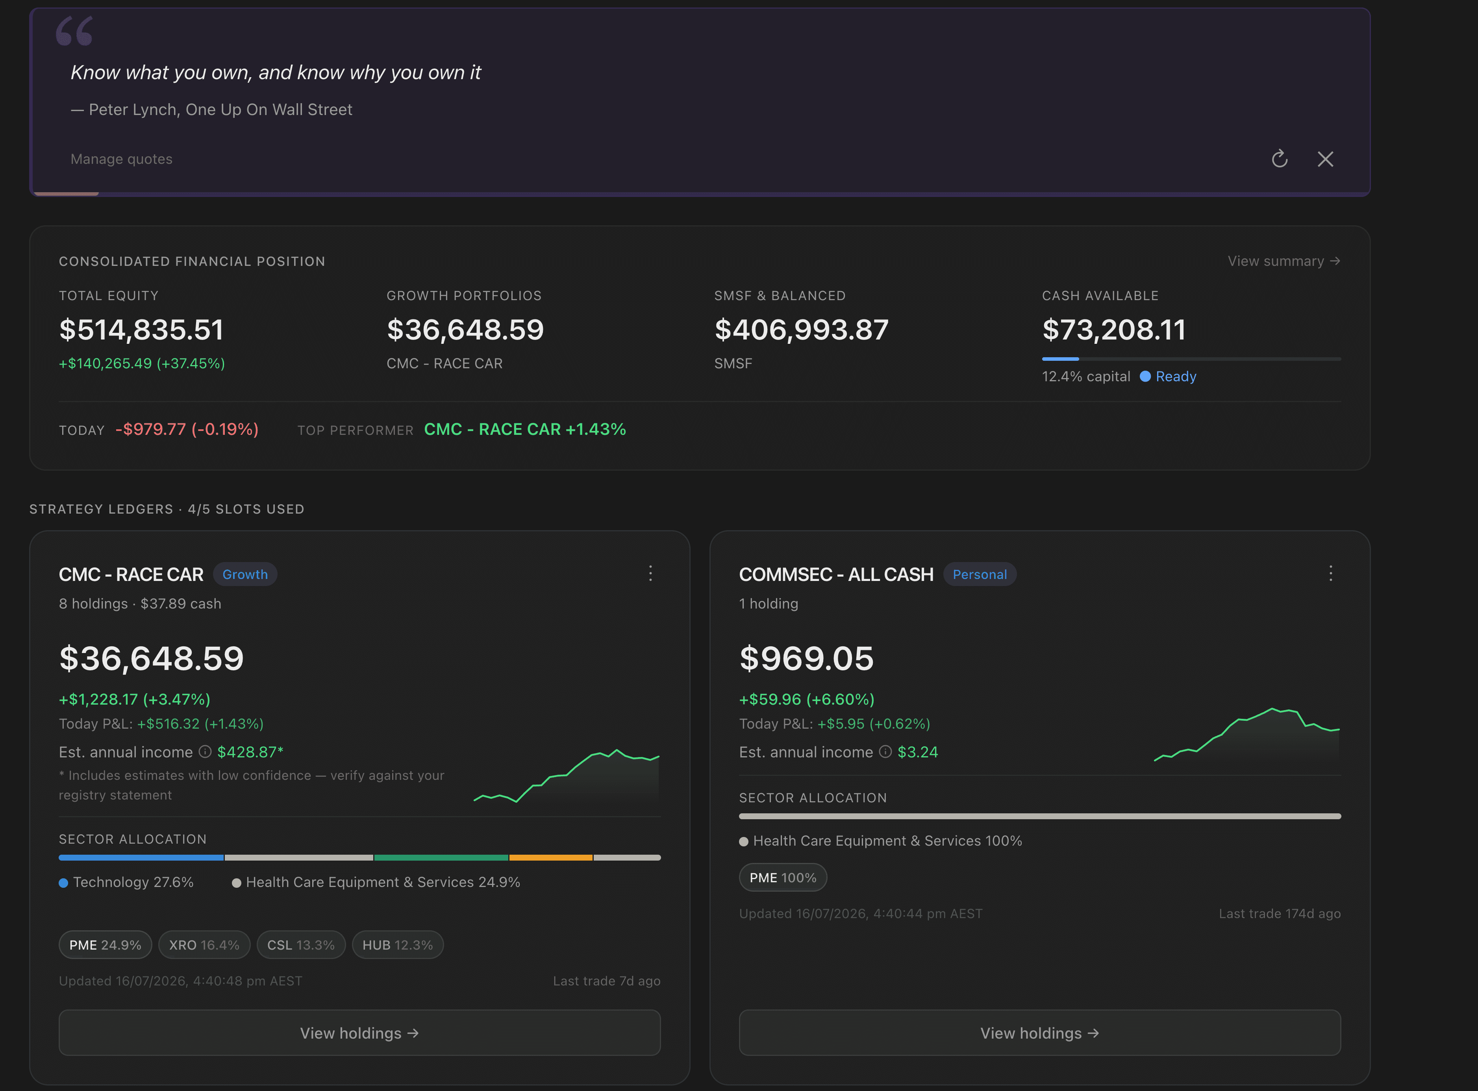This screenshot has height=1091, width=1478.
Task: Click top performer CMC - RACE CAR +1.43%
Action: [525, 429]
